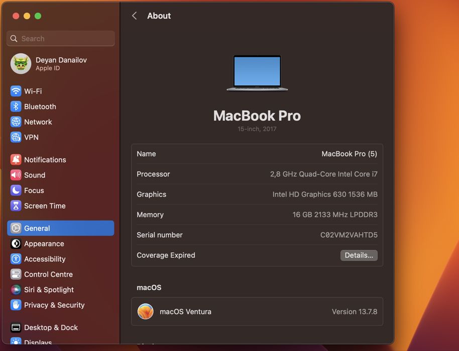Click the macOS section heading

(149, 288)
